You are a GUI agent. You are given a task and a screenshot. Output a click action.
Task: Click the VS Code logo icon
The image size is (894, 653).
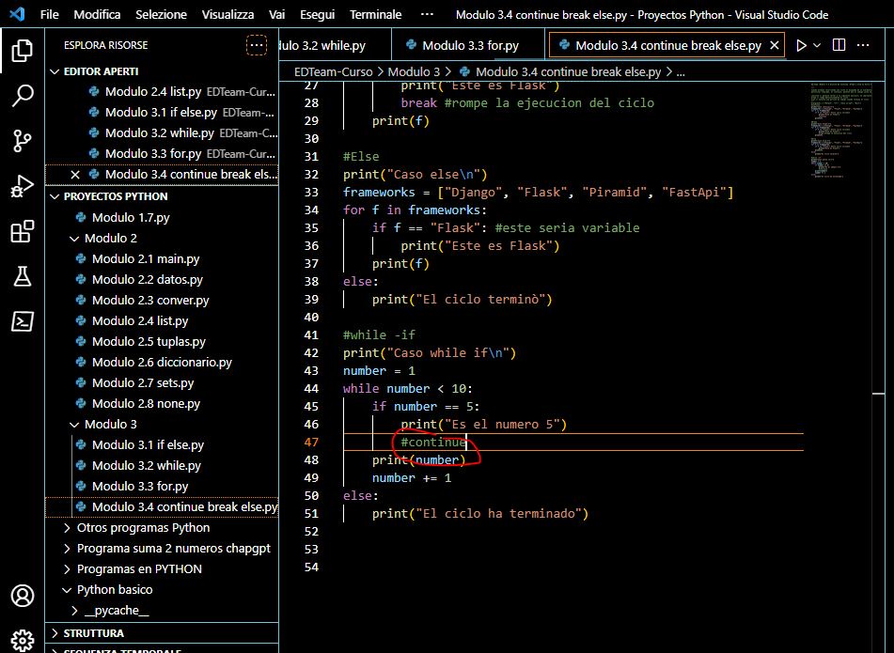[x=17, y=14]
